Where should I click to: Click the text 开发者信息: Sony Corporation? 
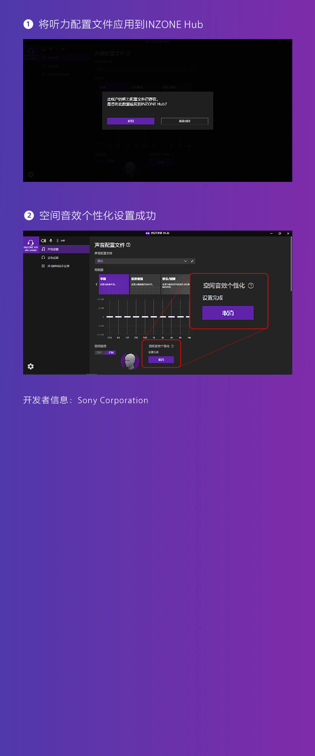pos(86,400)
